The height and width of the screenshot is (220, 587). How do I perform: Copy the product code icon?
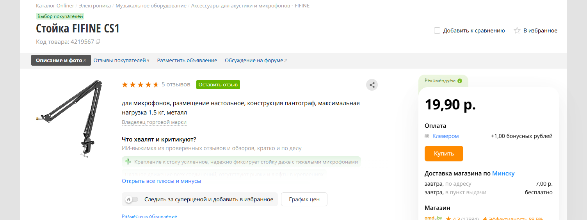point(98,41)
